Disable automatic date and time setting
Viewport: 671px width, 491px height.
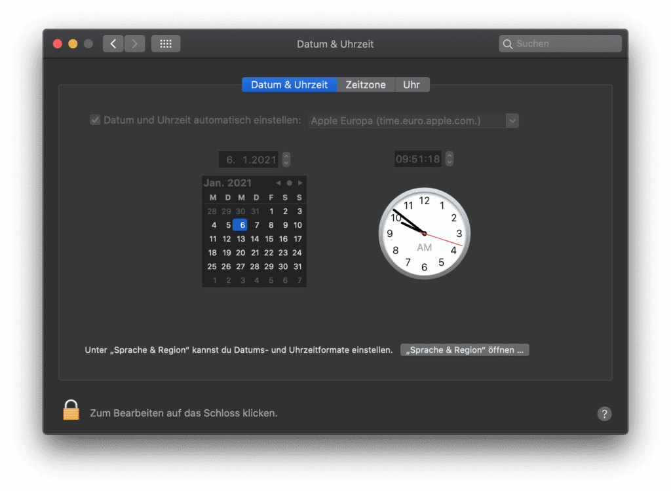[95, 119]
